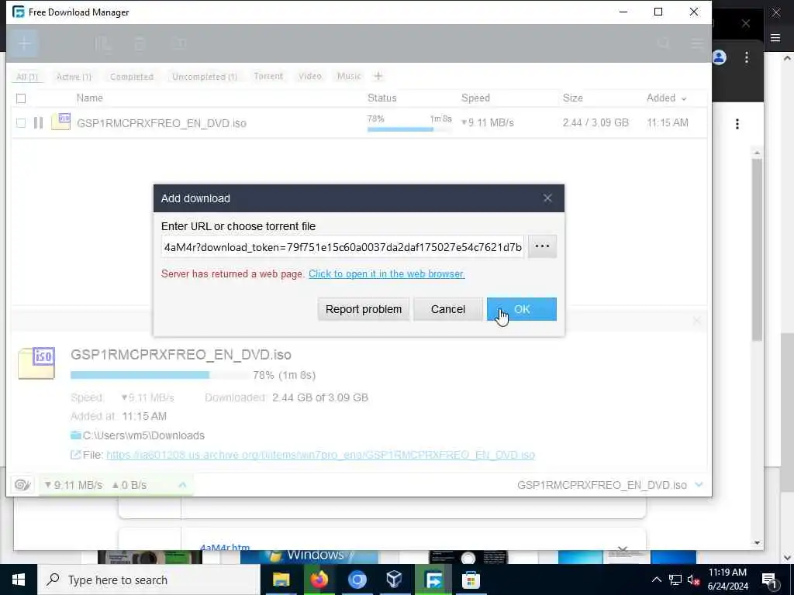Select the All (1) filter tab
Image resolution: width=794 pixels, height=595 pixels.
pos(27,77)
